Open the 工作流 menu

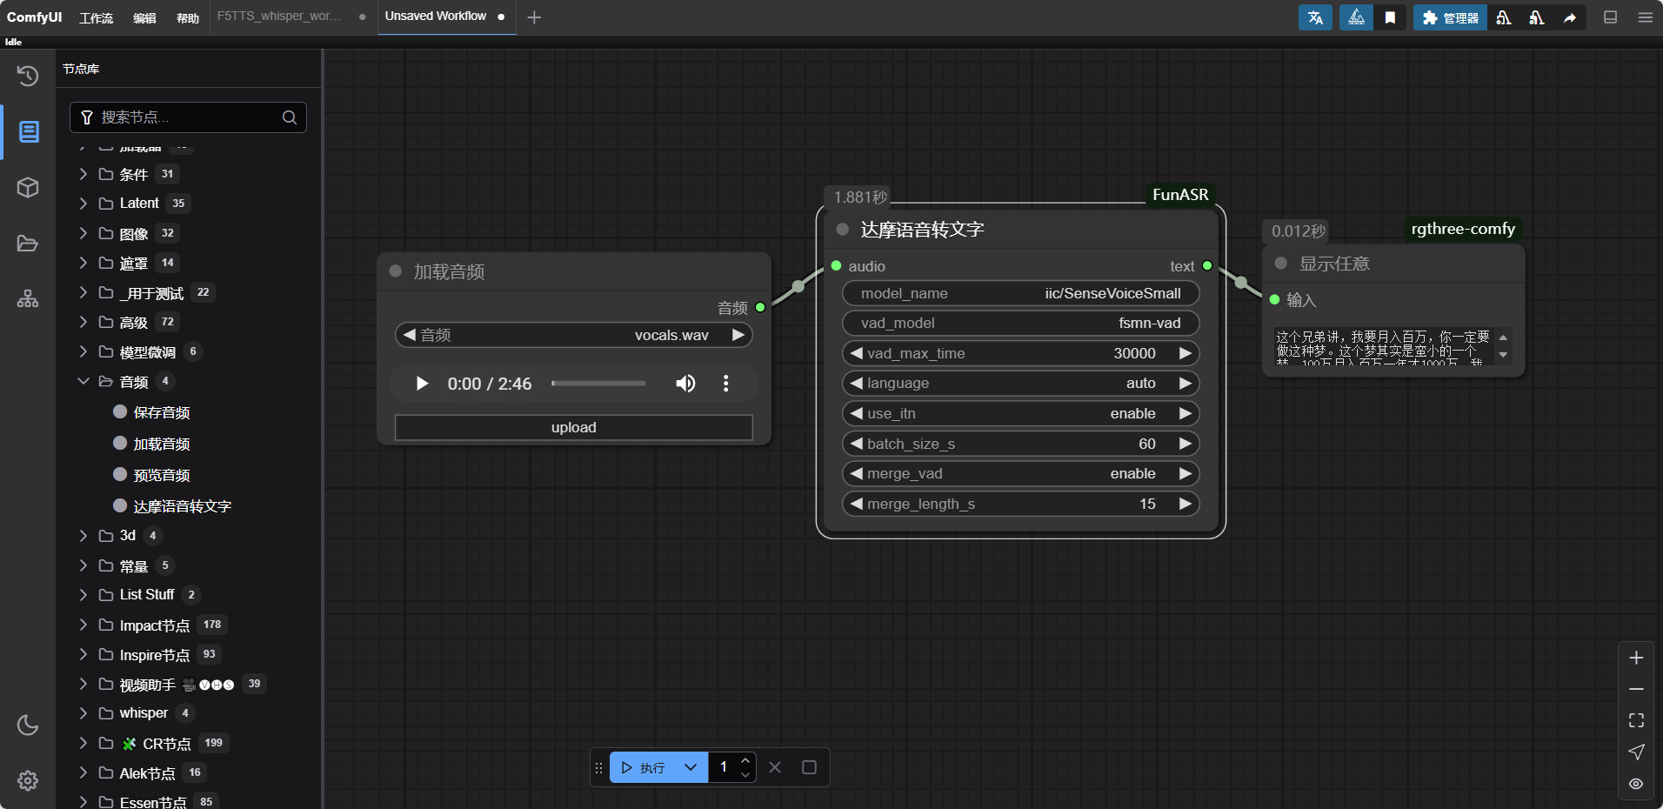tap(97, 17)
